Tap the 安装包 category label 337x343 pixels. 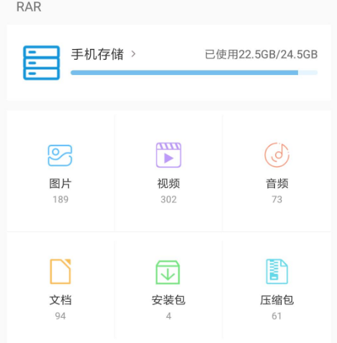pos(168,300)
